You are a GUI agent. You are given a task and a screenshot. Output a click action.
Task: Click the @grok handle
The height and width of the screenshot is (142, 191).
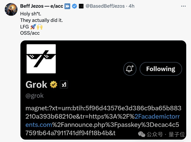[x=35, y=96]
